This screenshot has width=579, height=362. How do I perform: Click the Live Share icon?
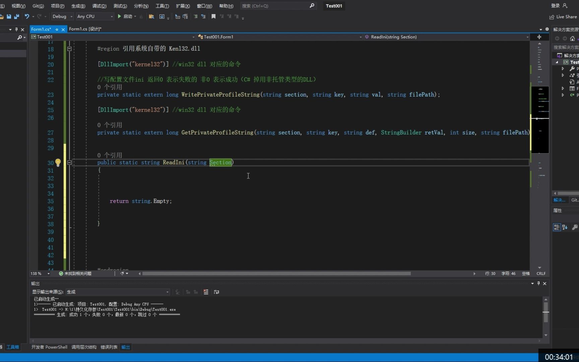(x=552, y=17)
